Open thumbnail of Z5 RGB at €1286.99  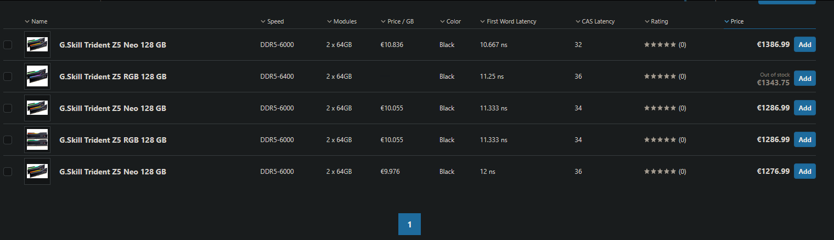[x=37, y=140]
